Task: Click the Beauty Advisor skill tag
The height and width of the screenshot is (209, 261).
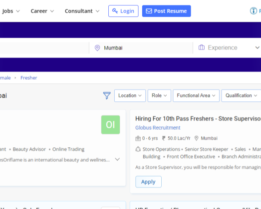Action: pos(29,149)
